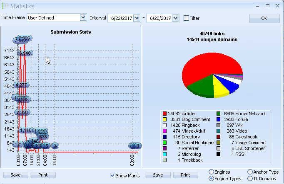Click the 4,277 chart mark
Image resolution: width=284 pixels, height=184 pixels.
(x=21, y=85)
